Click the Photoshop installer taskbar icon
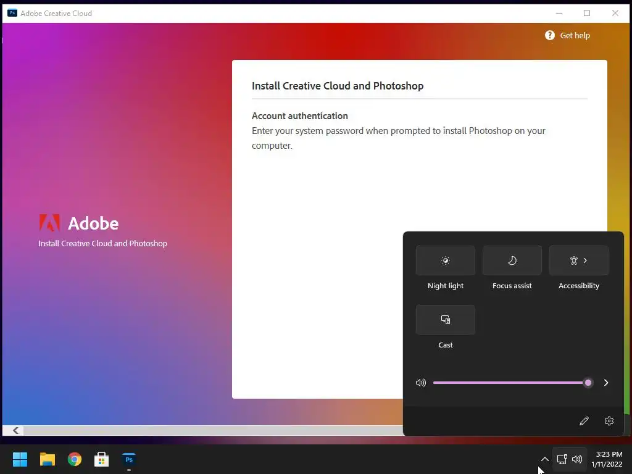The image size is (632, 474). click(x=129, y=459)
